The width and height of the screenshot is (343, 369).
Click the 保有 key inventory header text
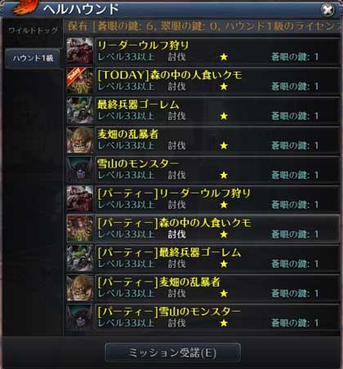click(x=78, y=27)
